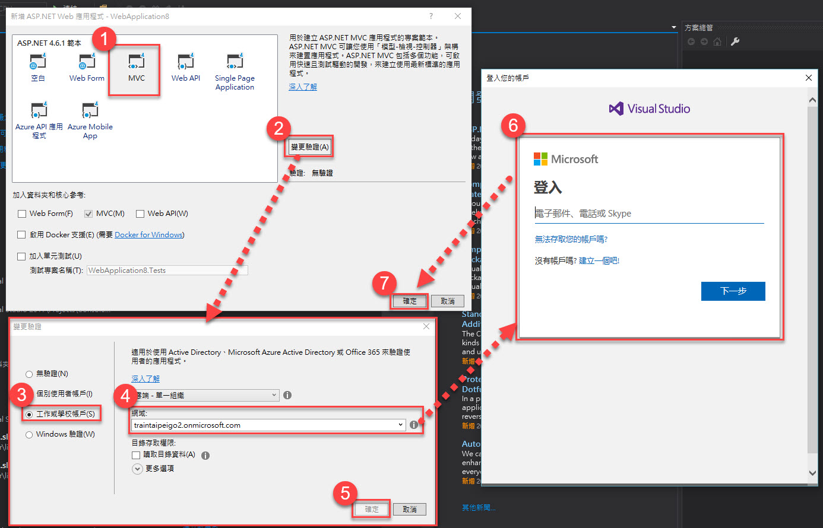Expand 更多選項 more options

click(x=137, y=469)
